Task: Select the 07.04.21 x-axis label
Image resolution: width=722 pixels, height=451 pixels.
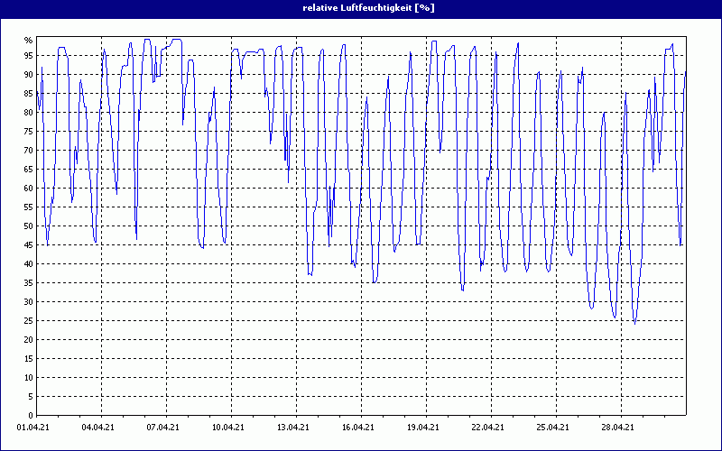Action: tap(163, 428)
